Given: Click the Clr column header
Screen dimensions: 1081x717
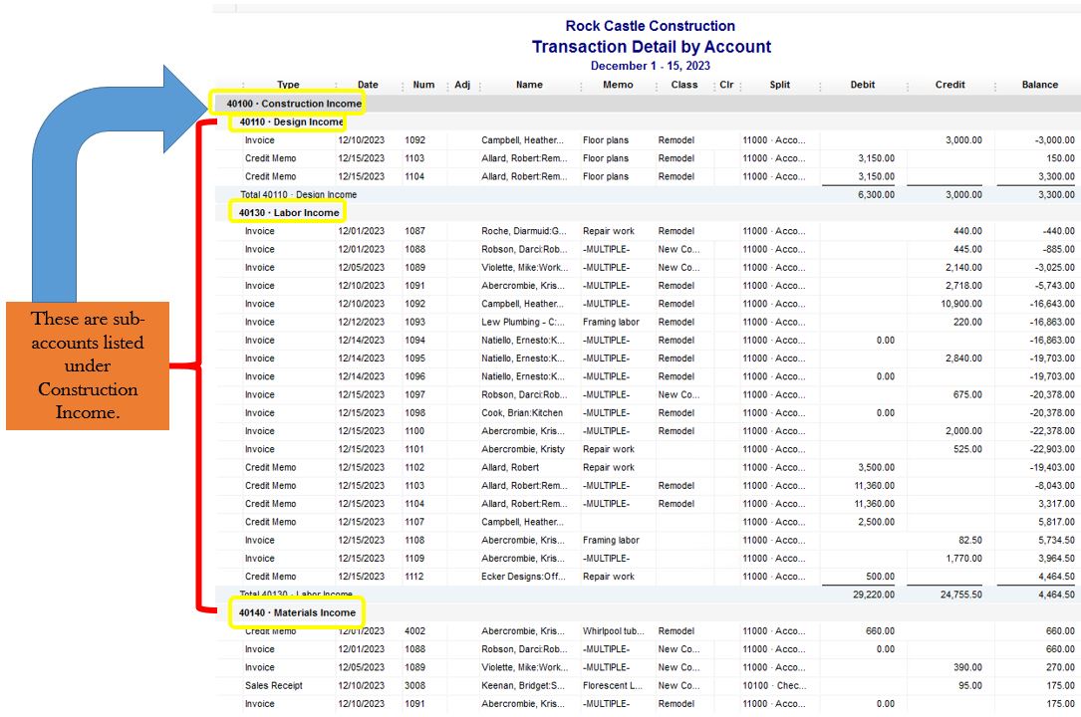Looking at the screenshot, I should (726, 85).
